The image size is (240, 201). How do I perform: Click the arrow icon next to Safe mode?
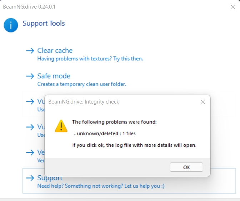(x=30, y=76)
